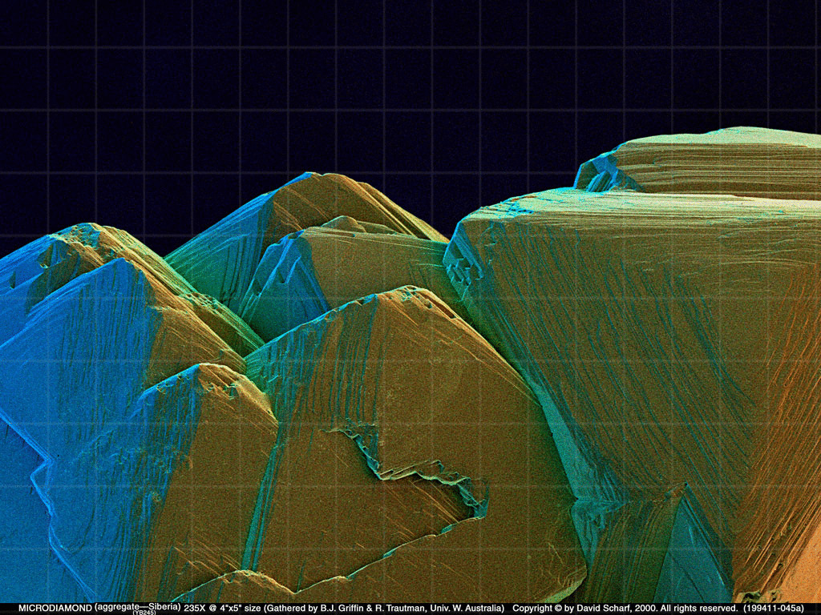Click the microdiamond electron micrograph image
This screenshot has width=821, height=615.
click(410, 301)
